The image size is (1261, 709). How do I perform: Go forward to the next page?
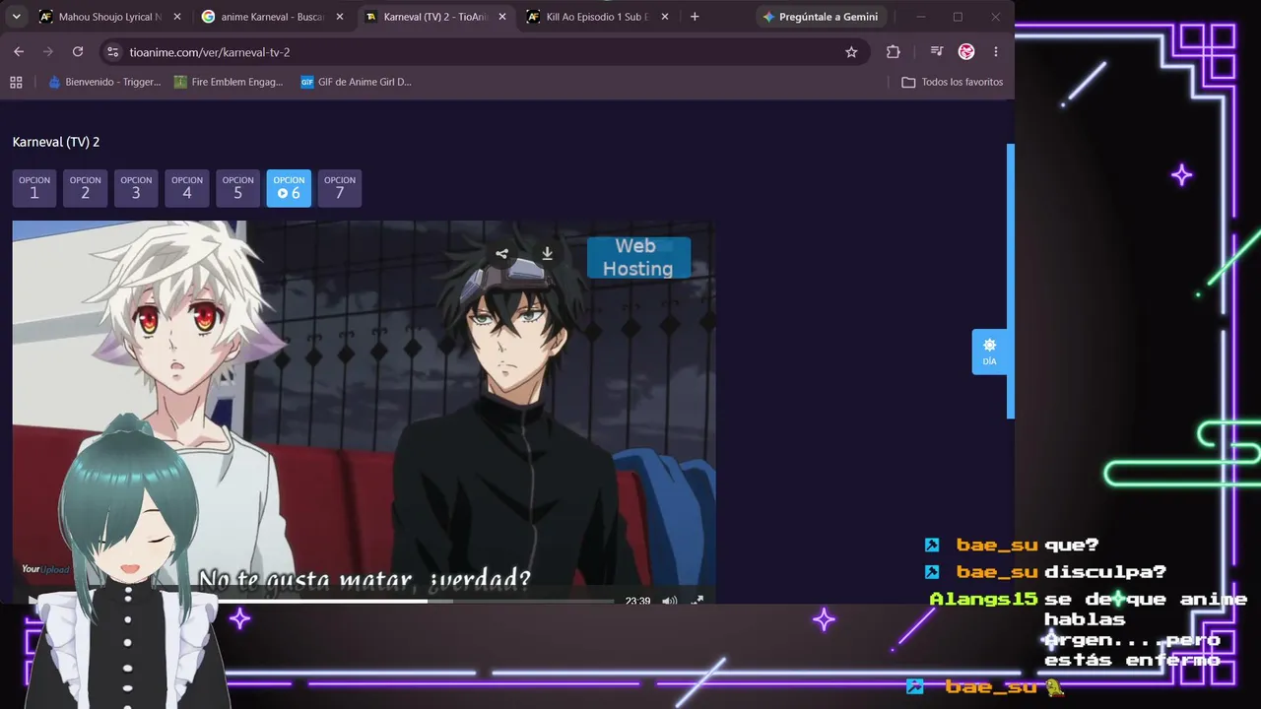click(48, 52)
